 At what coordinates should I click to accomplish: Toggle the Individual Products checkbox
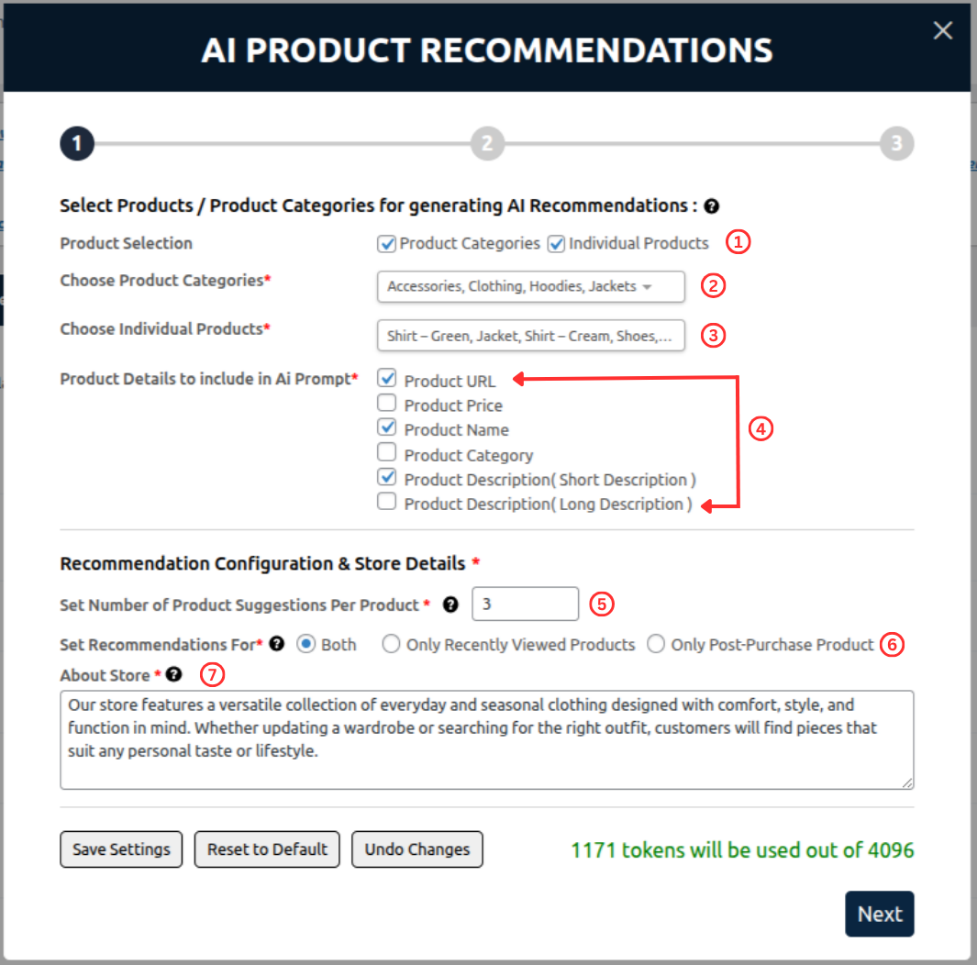pos(556,244)
